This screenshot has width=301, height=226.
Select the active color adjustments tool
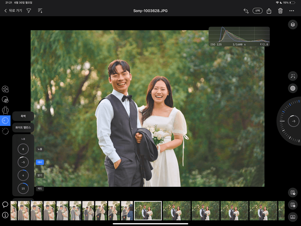pos(5,121)
